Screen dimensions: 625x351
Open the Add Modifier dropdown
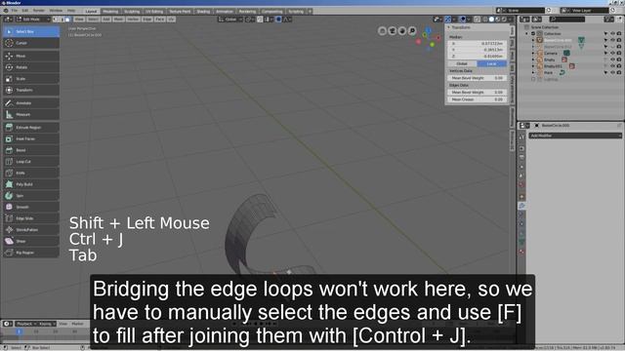pos(575,136)
